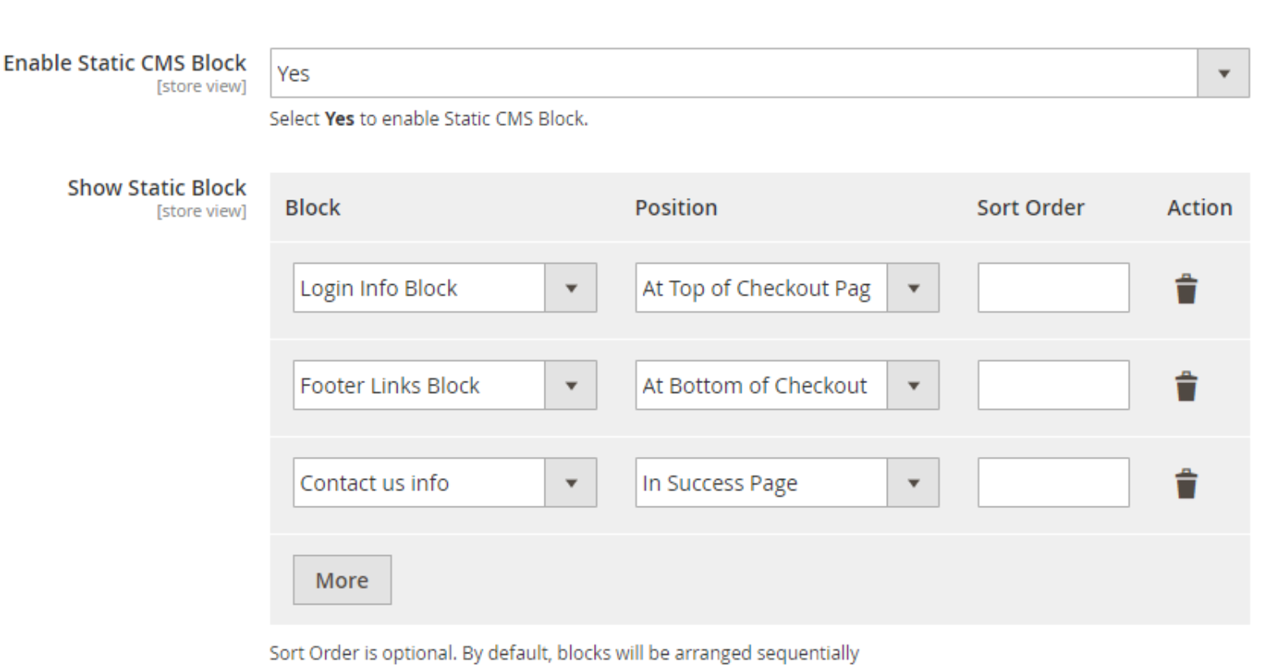This screenshot has width=1265, height=668.
Task: Click More to add another block row
Action: coord(342,580)
